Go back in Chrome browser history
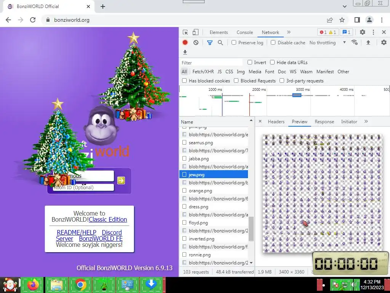Image resolution: width=390 pixels, height=293 pixels. (x=8, y=20)
